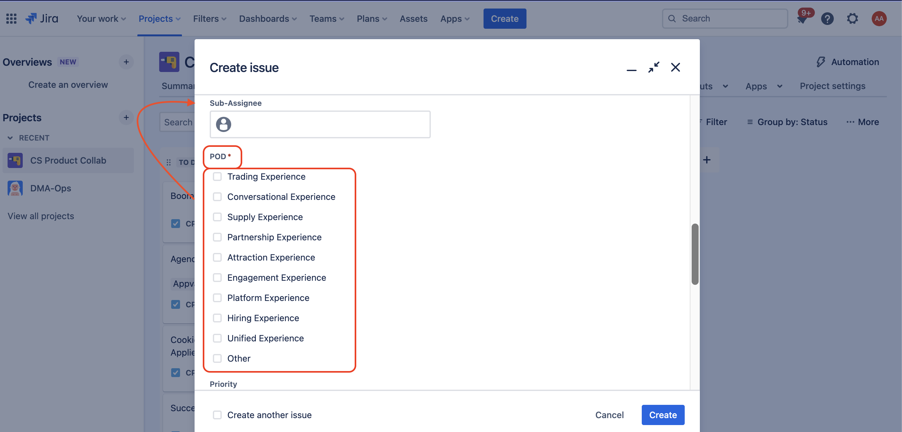This screenshot has width=902, height=432.
Task: Open the Assets menu item
Action: (x=413, y=19)
